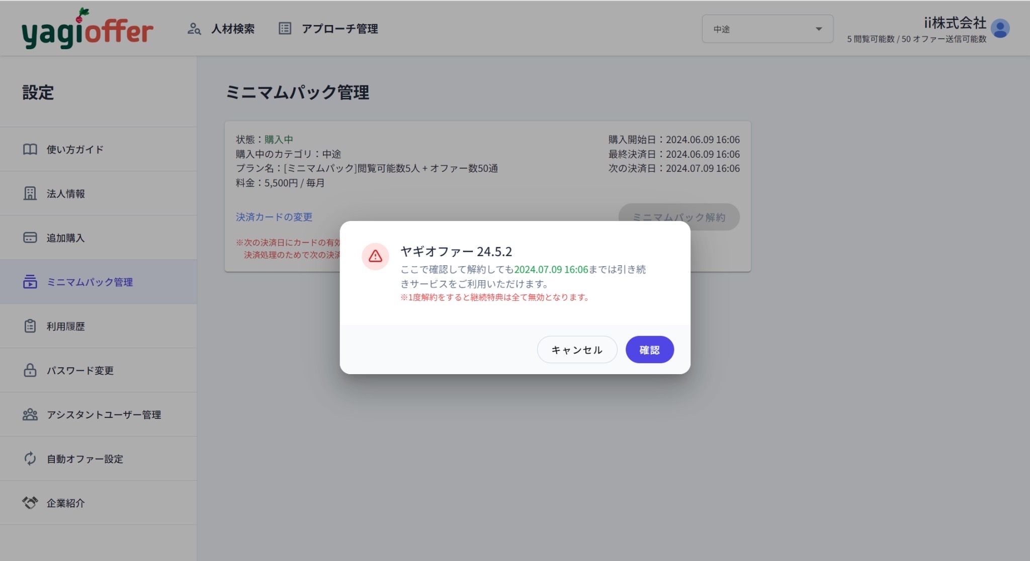Open 人材検索 from top navigation

tap(232, 29)
